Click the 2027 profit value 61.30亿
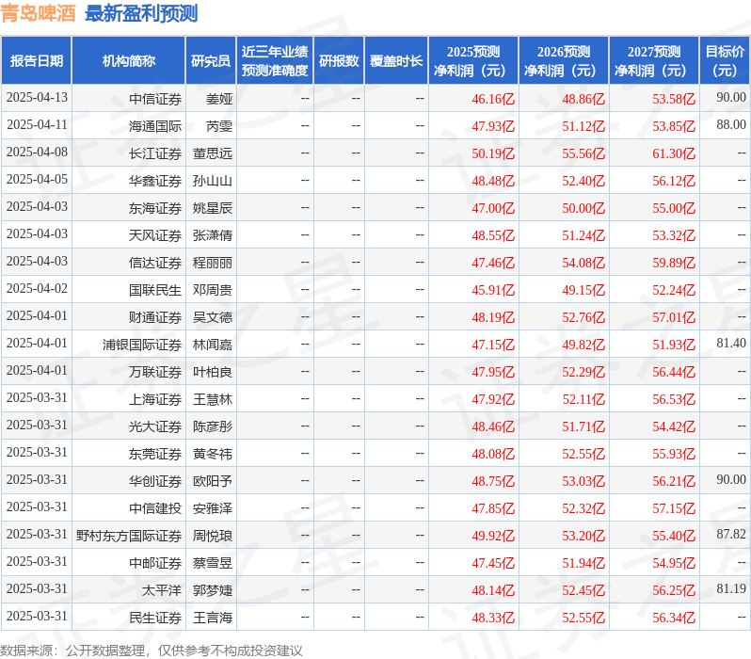The width and height of the screenshot is (751, 659). tap(674, 153)
